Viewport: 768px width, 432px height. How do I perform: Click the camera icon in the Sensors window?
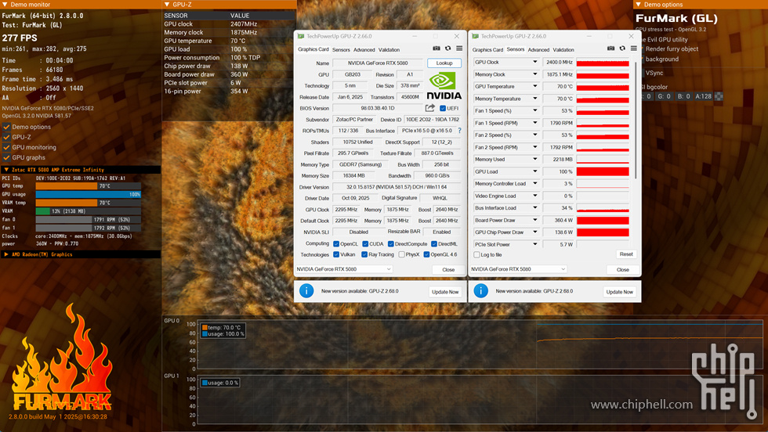(x=610, y=49)
